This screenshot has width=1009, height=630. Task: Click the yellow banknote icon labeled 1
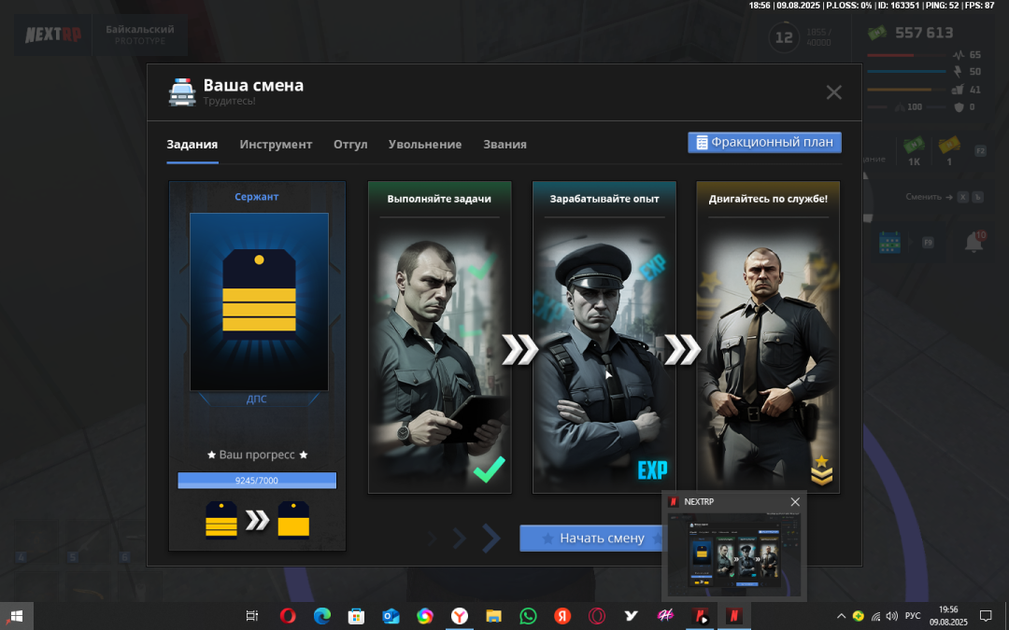949,146
